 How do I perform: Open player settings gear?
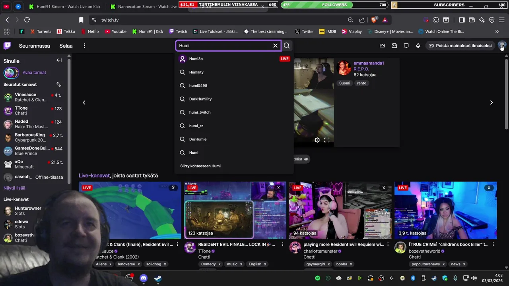317,140
